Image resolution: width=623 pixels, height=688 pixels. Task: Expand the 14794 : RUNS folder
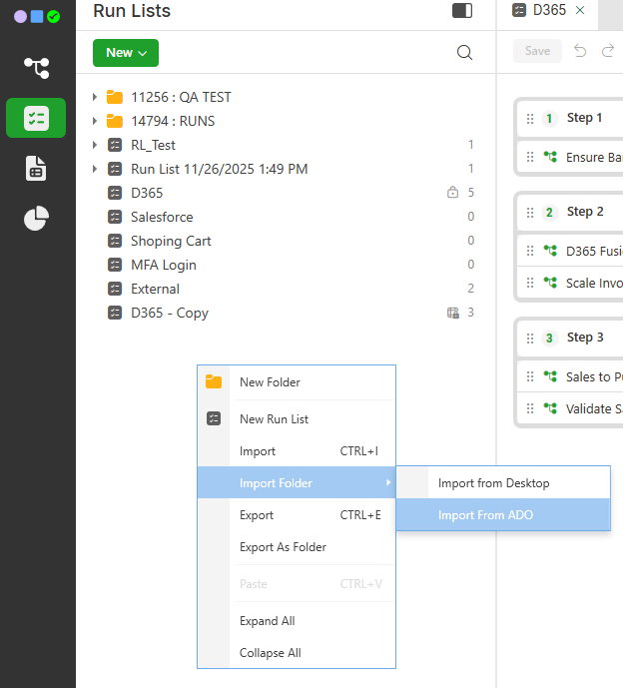[x=95, y=121]
